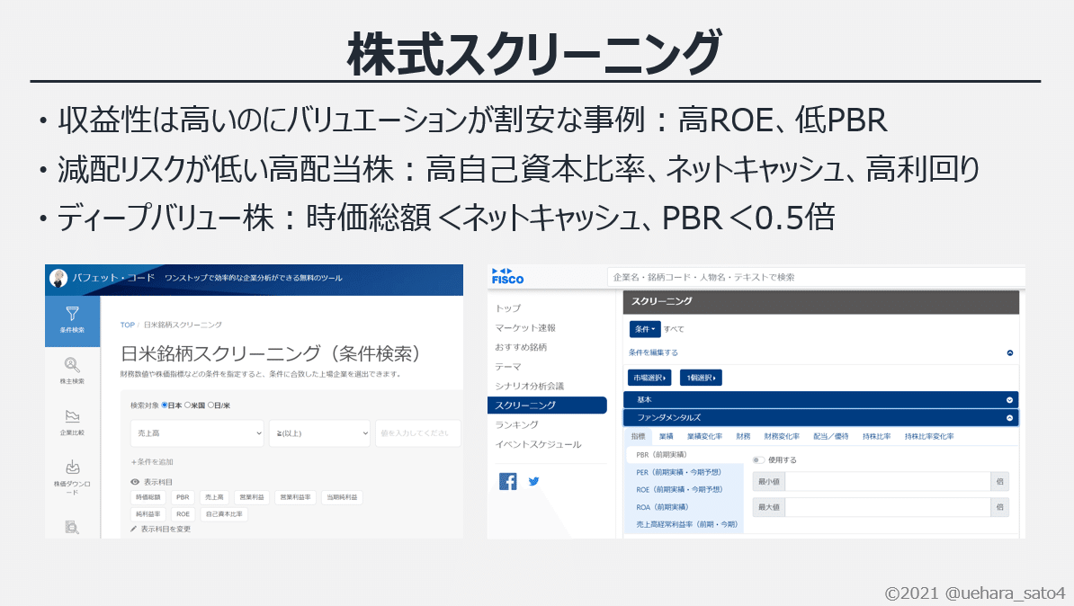This screenshot has height=606, width=1074.
Task: Open FISCO Twitter bird icon
Action: [533, 481]
